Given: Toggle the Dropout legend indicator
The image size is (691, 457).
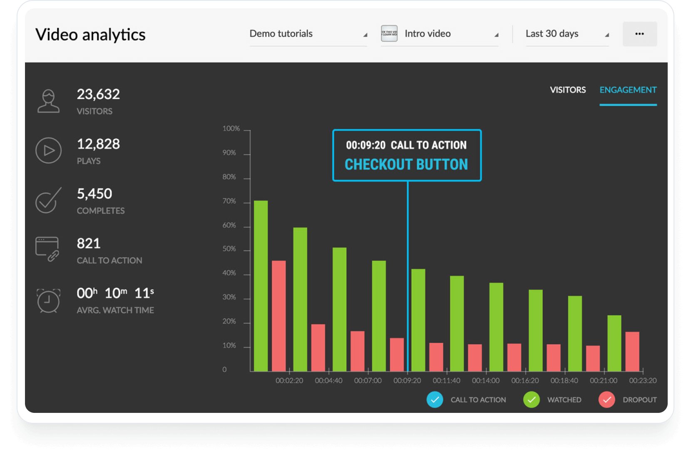Looking at the screenshot, I should coord(607,400).
